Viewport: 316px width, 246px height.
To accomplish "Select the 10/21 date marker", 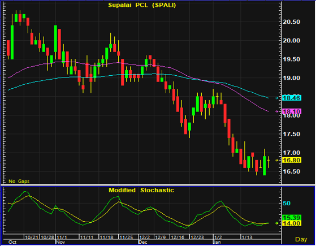I will tap(32, 238).
